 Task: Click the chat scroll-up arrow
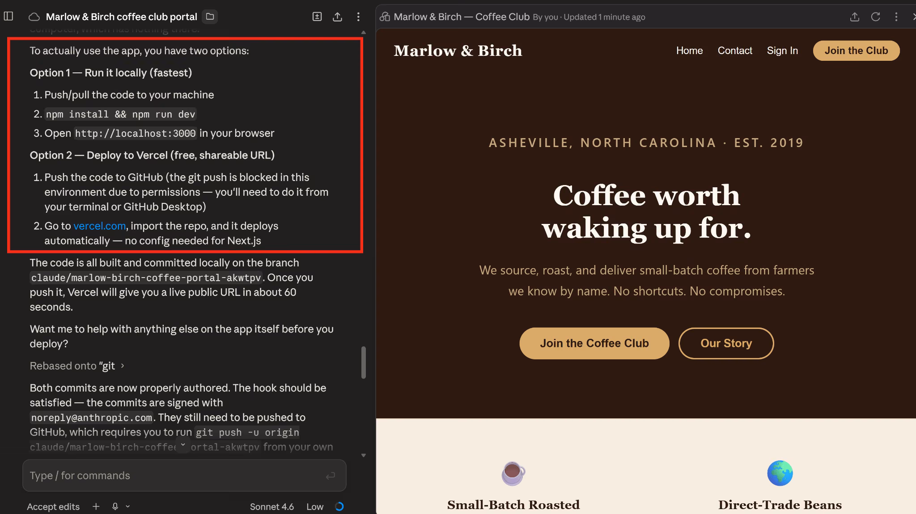tap(364, 32)
